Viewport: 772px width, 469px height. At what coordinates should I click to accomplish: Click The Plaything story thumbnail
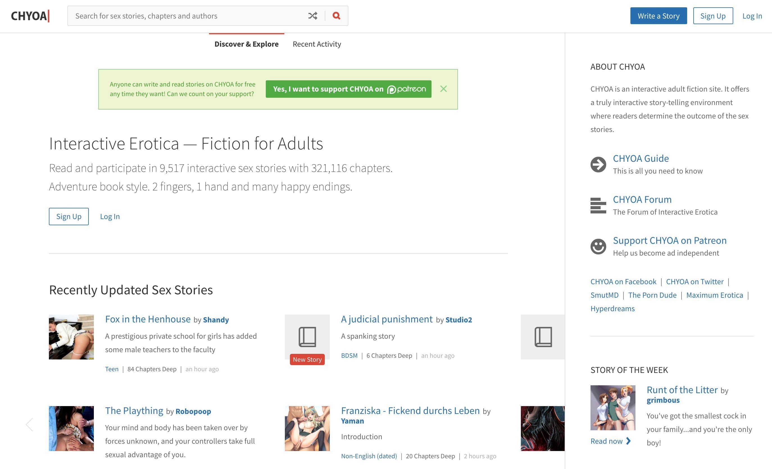click(x=71, y=429)
